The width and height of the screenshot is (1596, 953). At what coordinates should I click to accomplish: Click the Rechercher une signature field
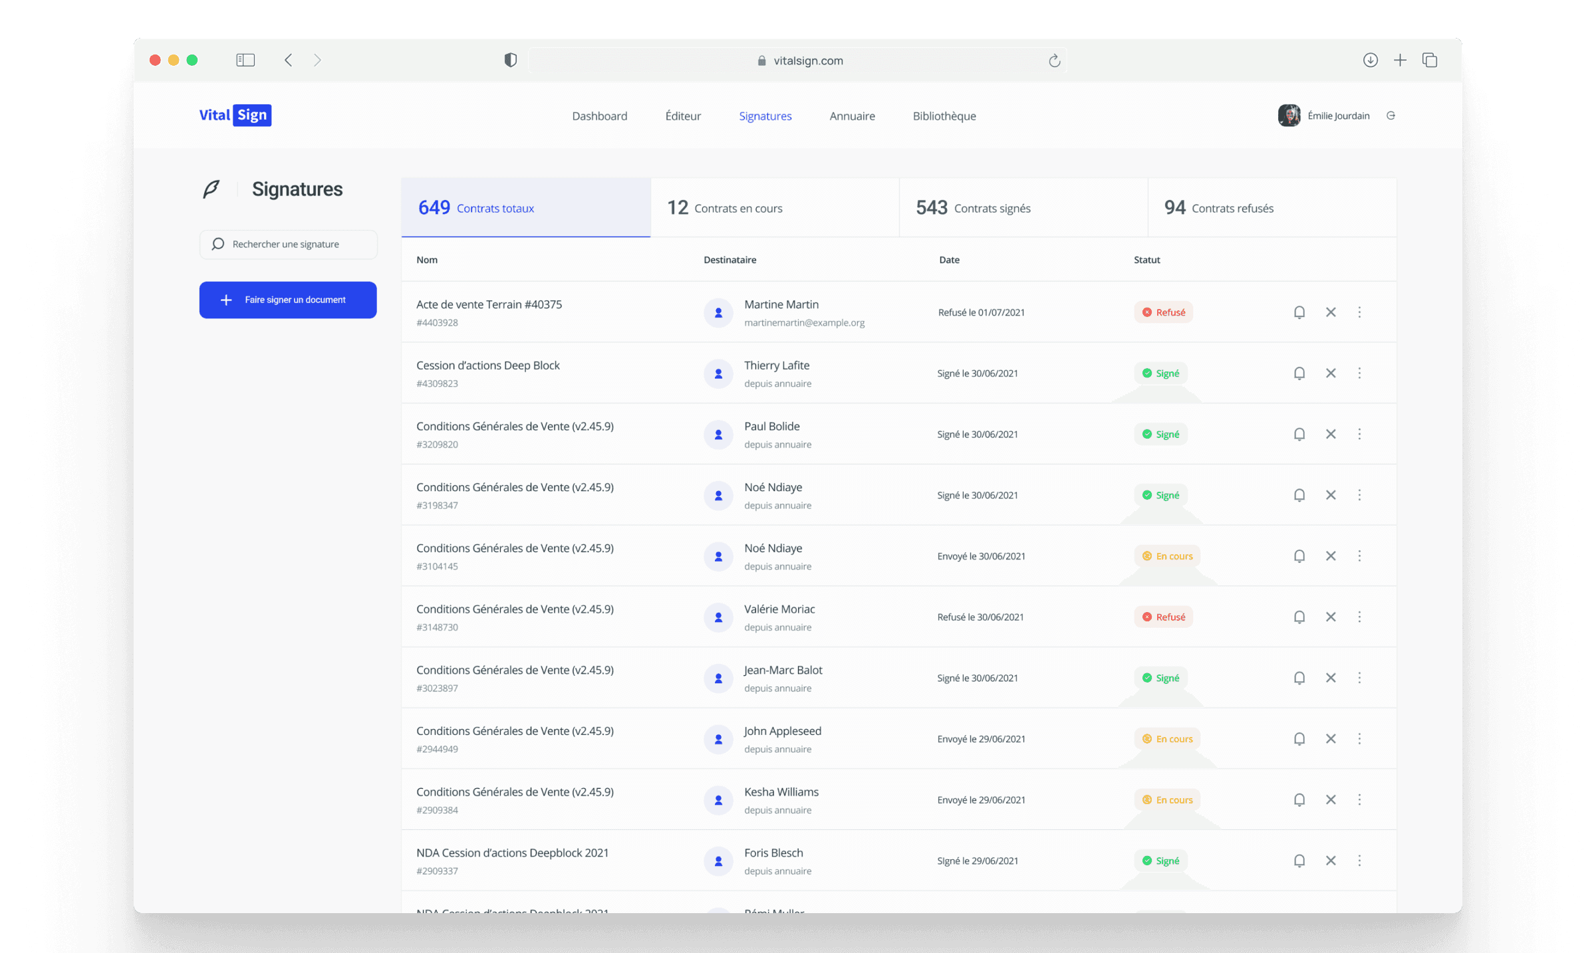tap(289, 244)
